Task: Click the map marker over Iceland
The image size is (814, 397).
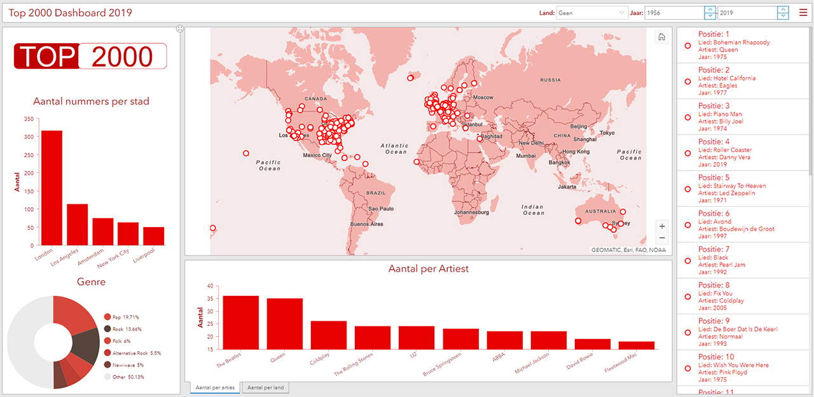Action: coord(410,78)
